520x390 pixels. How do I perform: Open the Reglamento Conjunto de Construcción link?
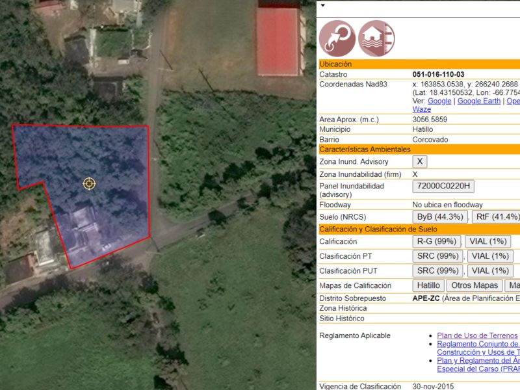(477, 344)
